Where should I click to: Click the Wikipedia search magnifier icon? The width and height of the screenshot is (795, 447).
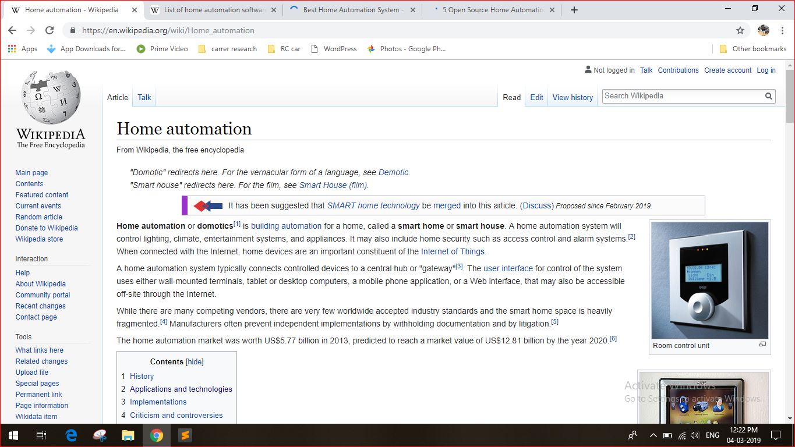(769, 96)
